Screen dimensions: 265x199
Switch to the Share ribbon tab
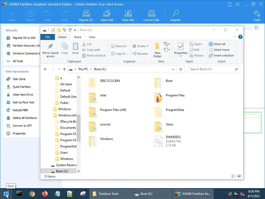77,37
